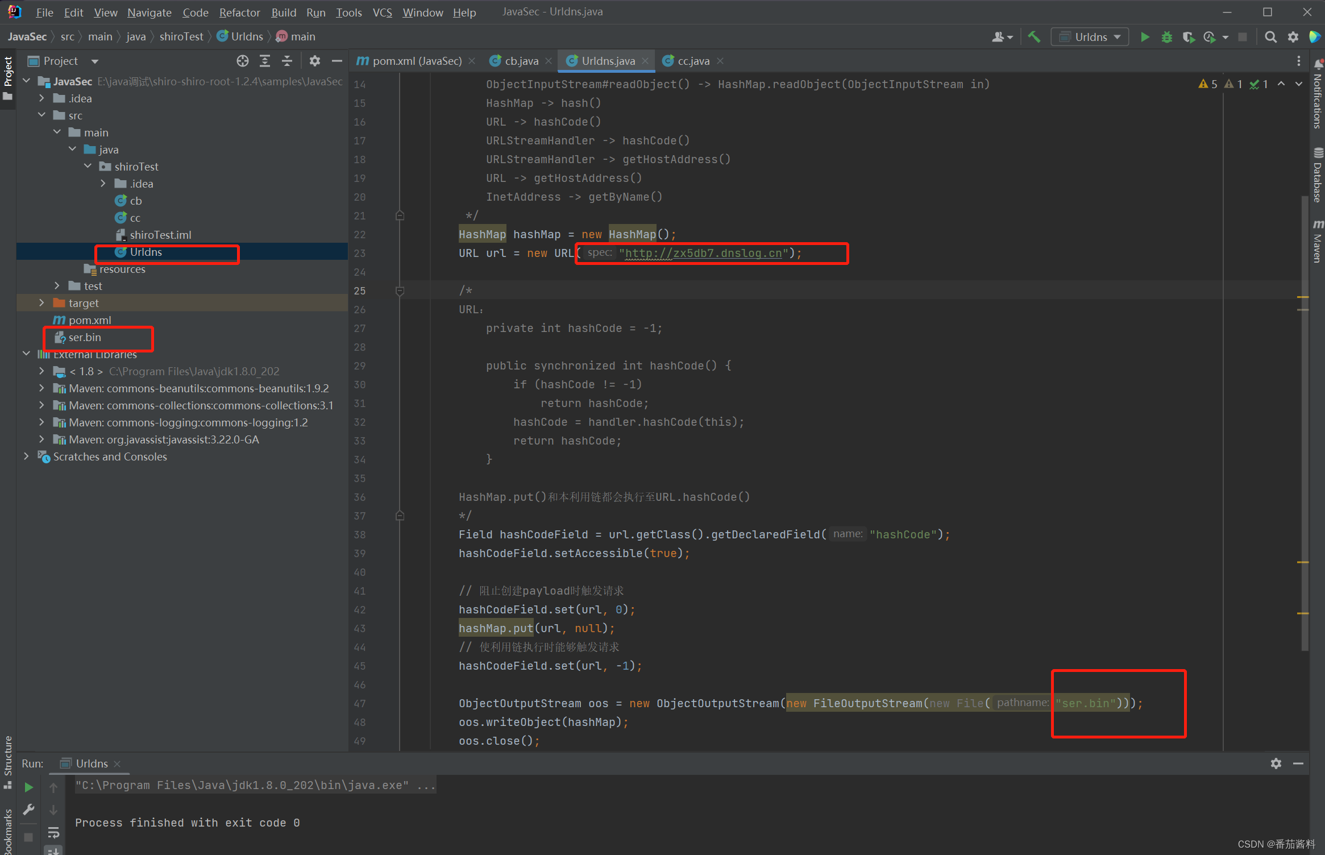
Task: Collapse all in Project panel
Action: 287,61
